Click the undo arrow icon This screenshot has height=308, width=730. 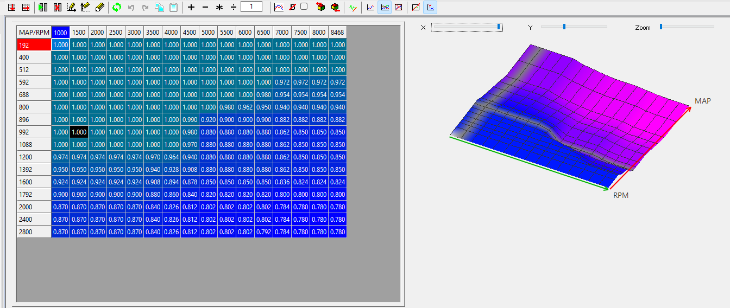pyautogui.click(x=131, y=8)
